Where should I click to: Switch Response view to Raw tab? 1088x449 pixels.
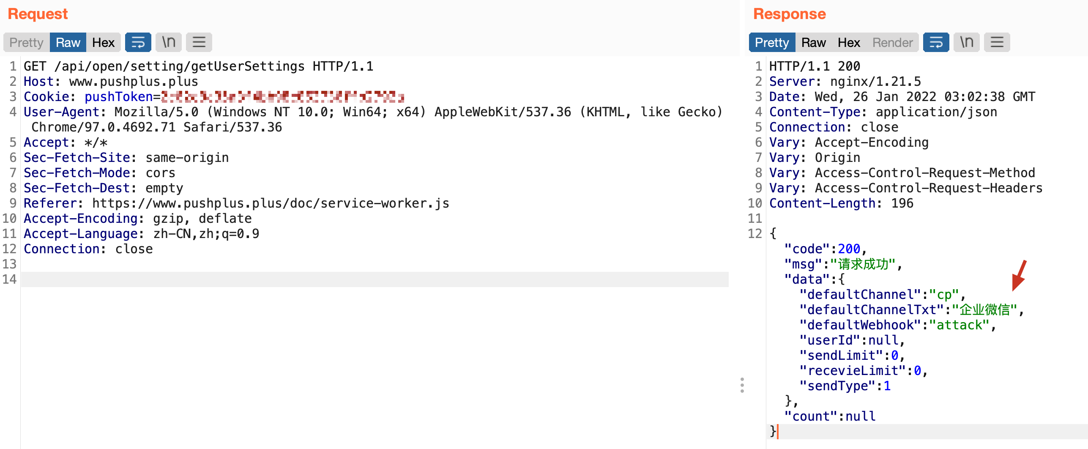click(813, 42)
